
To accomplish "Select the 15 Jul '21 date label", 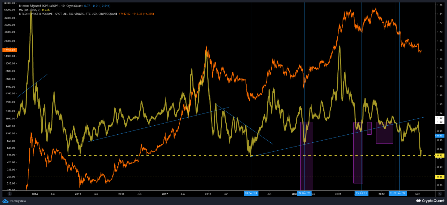I will pos(361,193).
